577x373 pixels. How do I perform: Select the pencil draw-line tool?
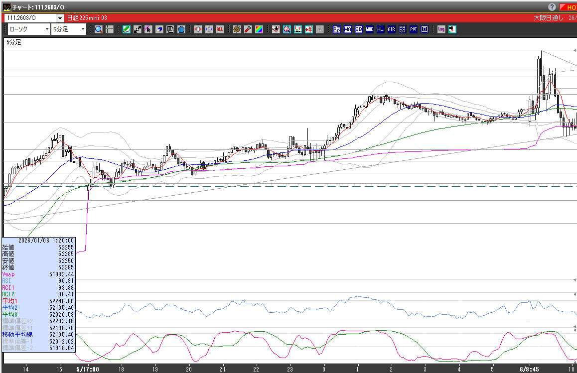tap(126, 29)
